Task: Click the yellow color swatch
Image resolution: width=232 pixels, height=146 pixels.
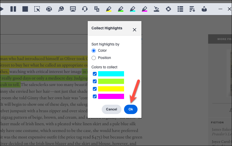Action: pos(111,89)
